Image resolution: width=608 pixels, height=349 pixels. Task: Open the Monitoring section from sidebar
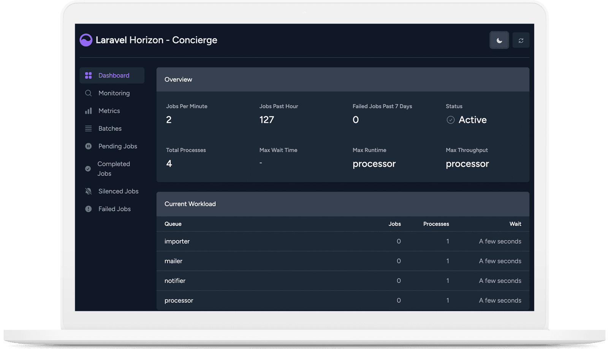(x=114, y=93)
